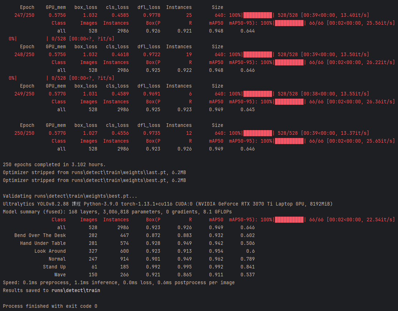This screenshot has height=311, width=398.
Task: Click Hand Under Table mAP50-95 value 0.506
Action: pyautogui.click(x=247, y=243)
